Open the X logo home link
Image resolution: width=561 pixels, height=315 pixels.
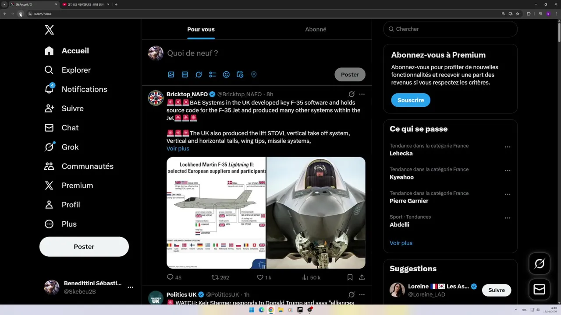[x=50, y=30]
